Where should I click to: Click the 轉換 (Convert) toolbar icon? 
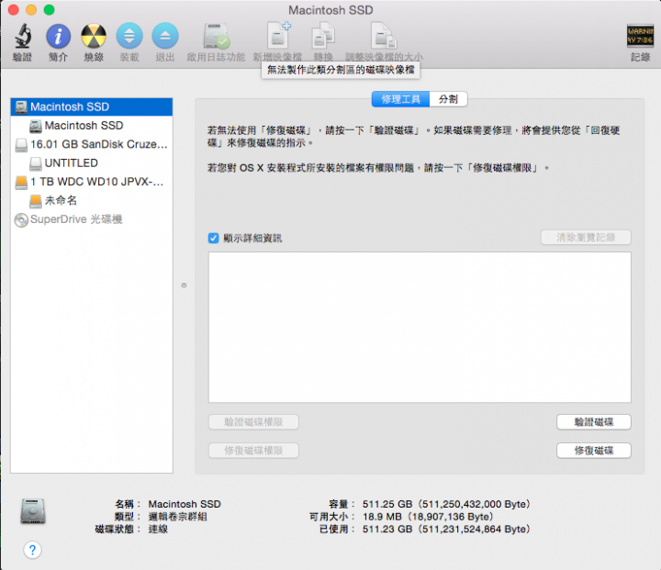322,37
